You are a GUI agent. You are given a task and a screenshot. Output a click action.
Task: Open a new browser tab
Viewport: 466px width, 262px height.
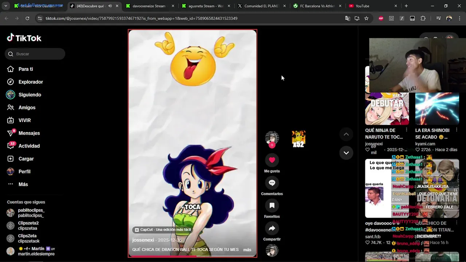[x=406, y=6]
